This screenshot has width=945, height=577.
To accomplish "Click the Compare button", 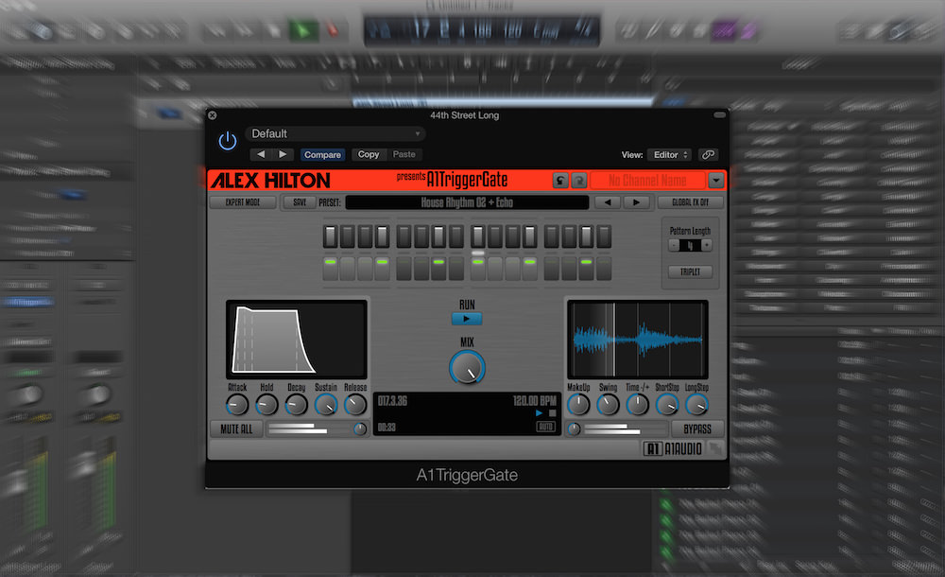I will 322,154.
